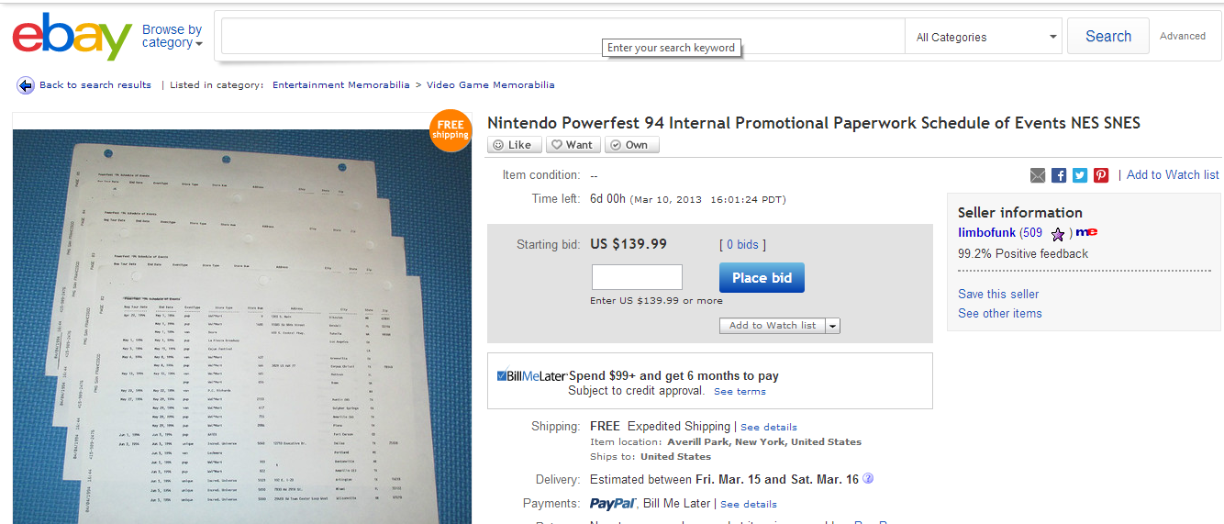Click See other items link
The width and height of the screenshot is (1224, 524).
1000,314
